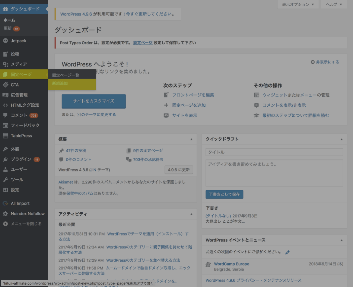
Task: Click the collapse-menu arrow icon
Action: pyautogui.click(x=5, y=224)
